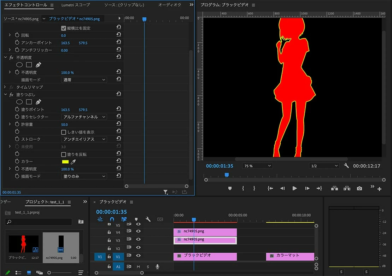The image size is (392, 276).
Task: Toggle the timeline snap magnet icon
Action: coord(112,219)
